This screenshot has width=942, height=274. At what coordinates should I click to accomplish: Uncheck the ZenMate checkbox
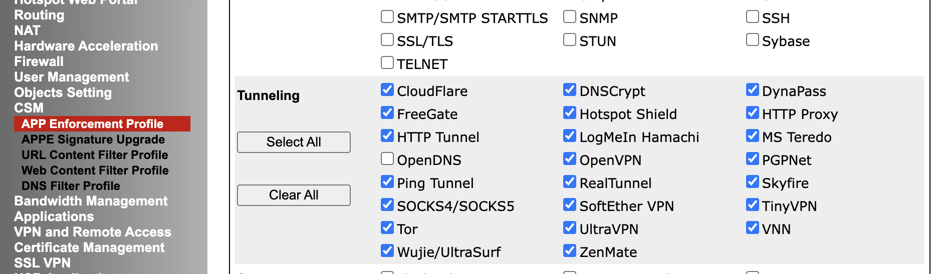coord(569,251)
